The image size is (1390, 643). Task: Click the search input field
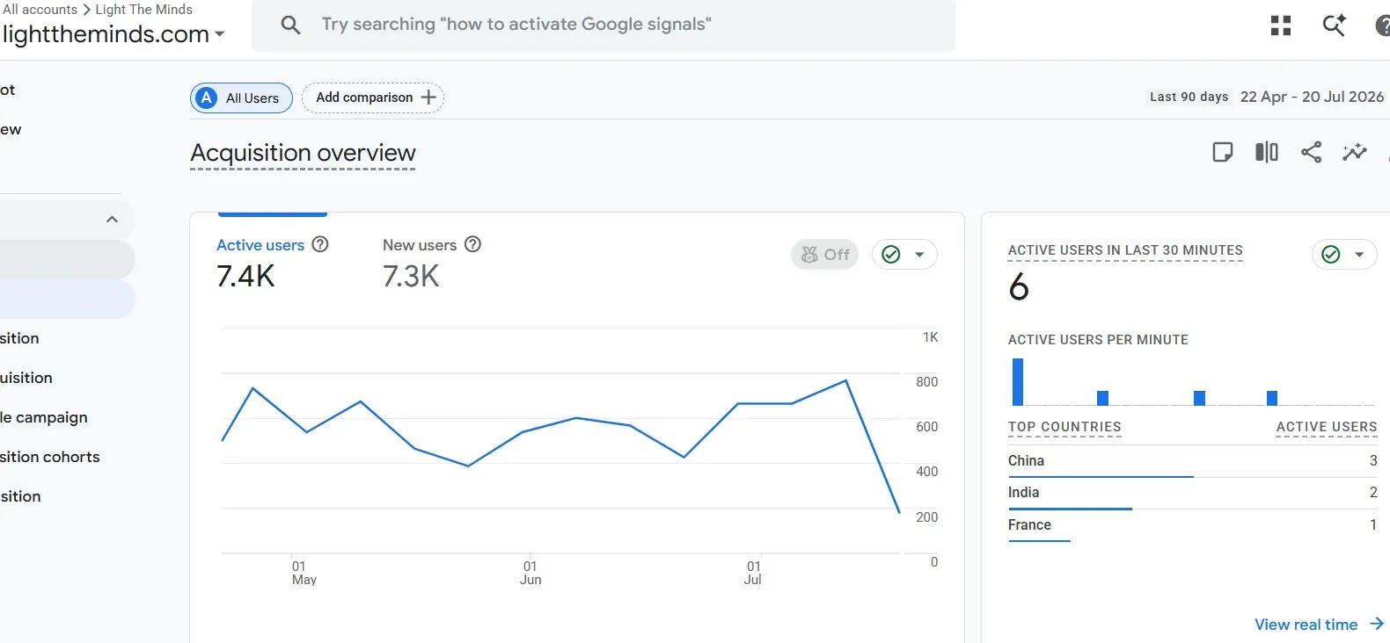(604, 25)
